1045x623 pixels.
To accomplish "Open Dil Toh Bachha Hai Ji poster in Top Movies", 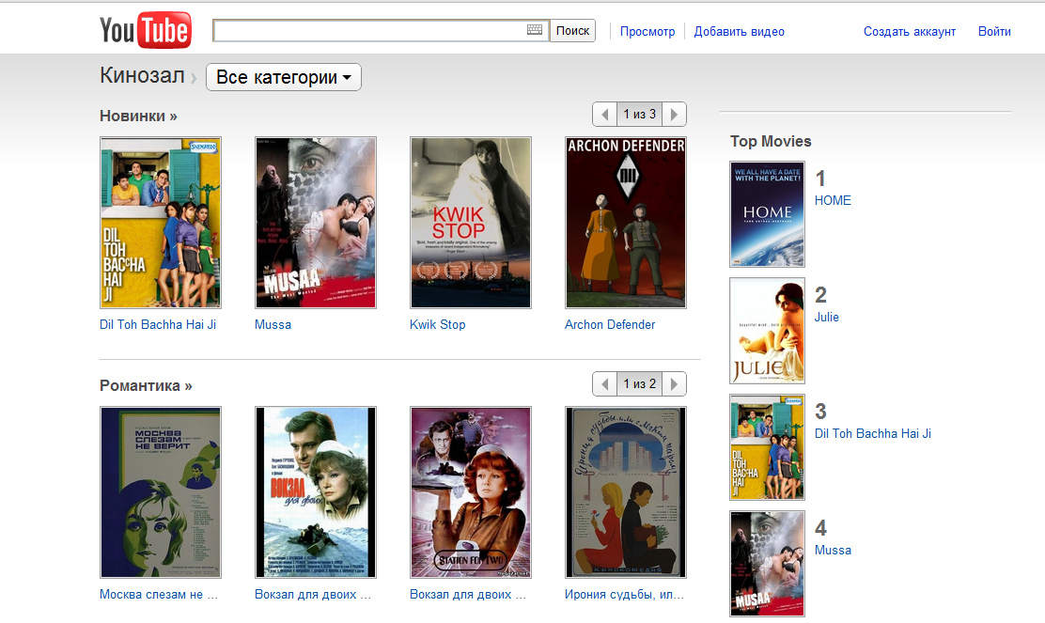I will (x=767, y=447).
